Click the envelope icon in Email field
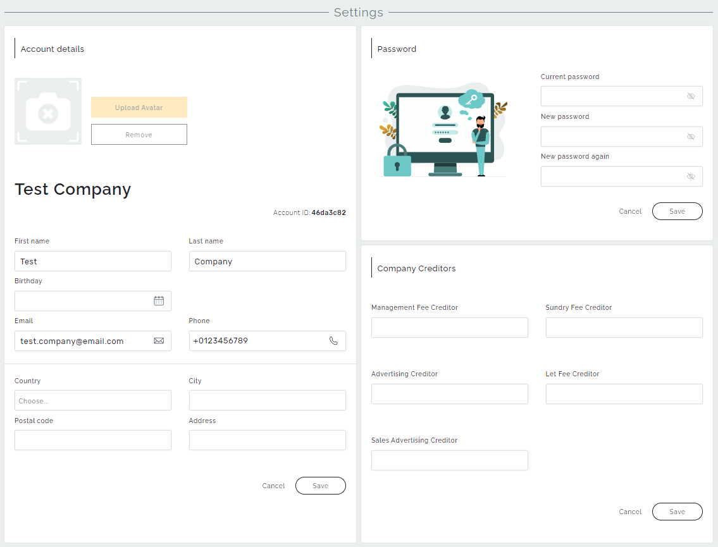This screenshot has height=547, width=718. coord(158,341)
